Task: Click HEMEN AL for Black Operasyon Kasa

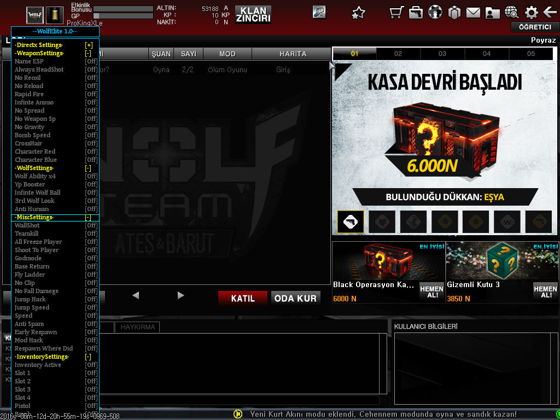Action: (432, 292)
